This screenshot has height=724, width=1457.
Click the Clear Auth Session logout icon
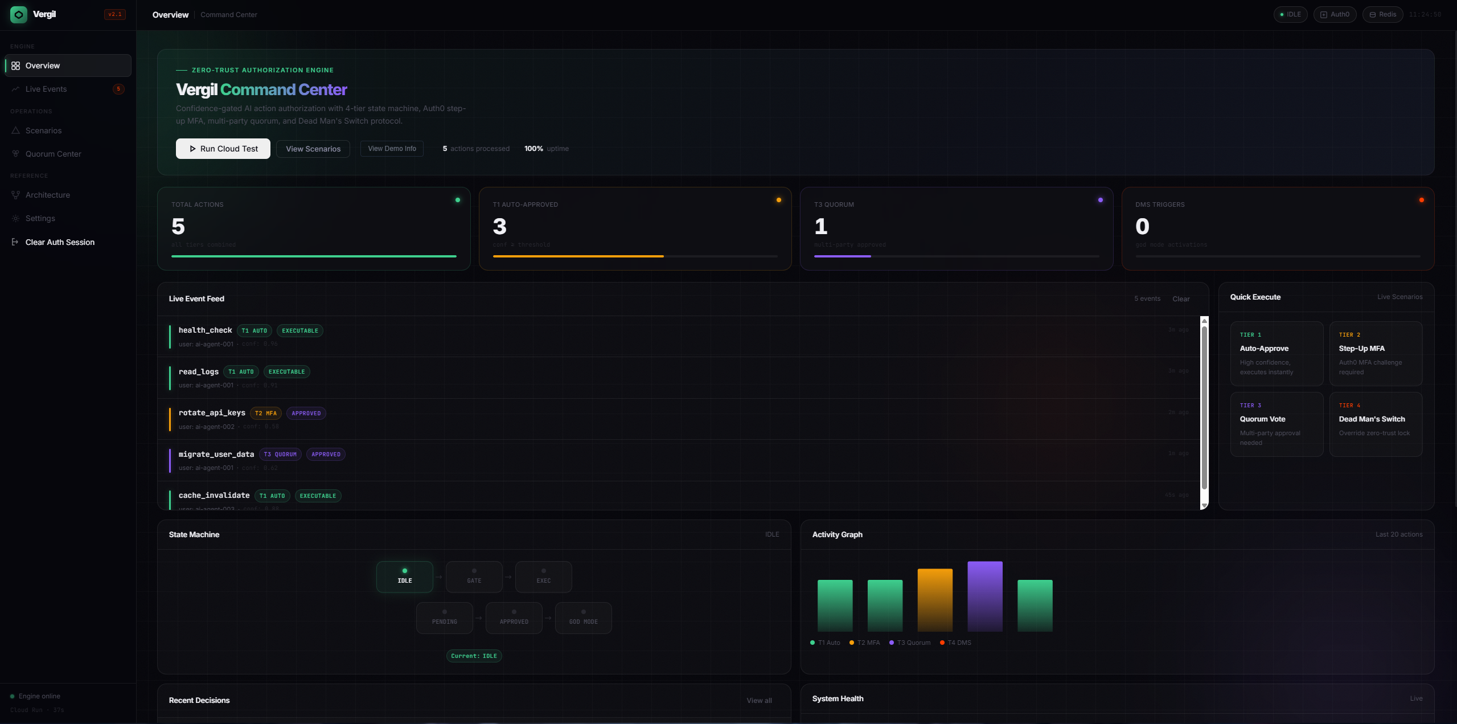click(x=15, y=242)
